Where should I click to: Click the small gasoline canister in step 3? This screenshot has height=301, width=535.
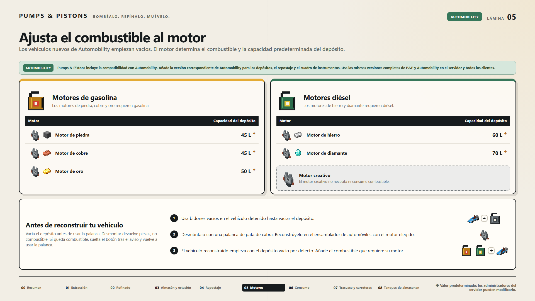coord(466,251)
